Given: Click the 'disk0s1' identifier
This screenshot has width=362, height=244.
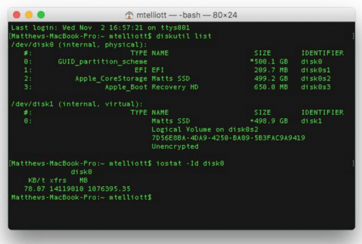Looking at the screenshot, I should 317,70.
